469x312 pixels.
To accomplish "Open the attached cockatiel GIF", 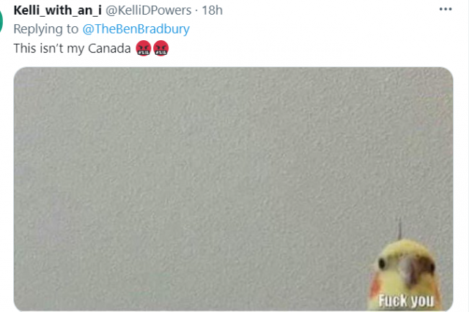I will tap(233, 189).
